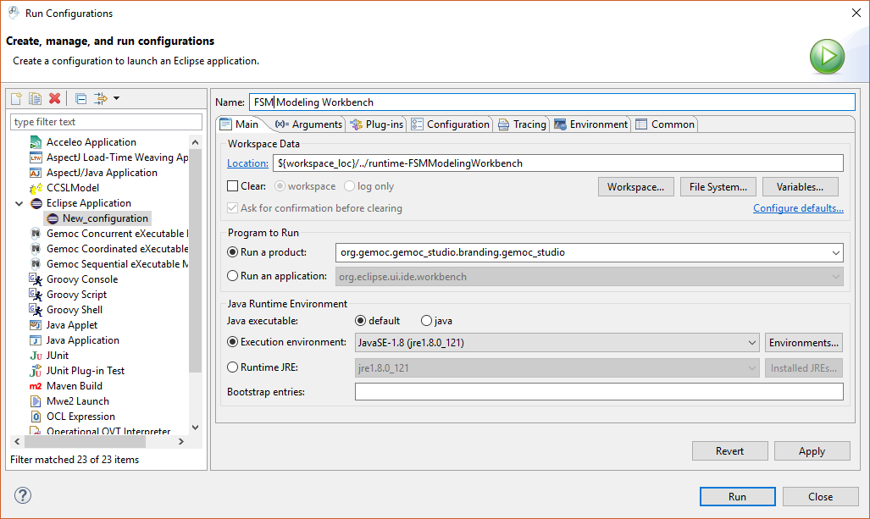The height and width of the screenshot is (519, 870).
Task: Select java executable radio button
Action: click(x=426, y=321)
